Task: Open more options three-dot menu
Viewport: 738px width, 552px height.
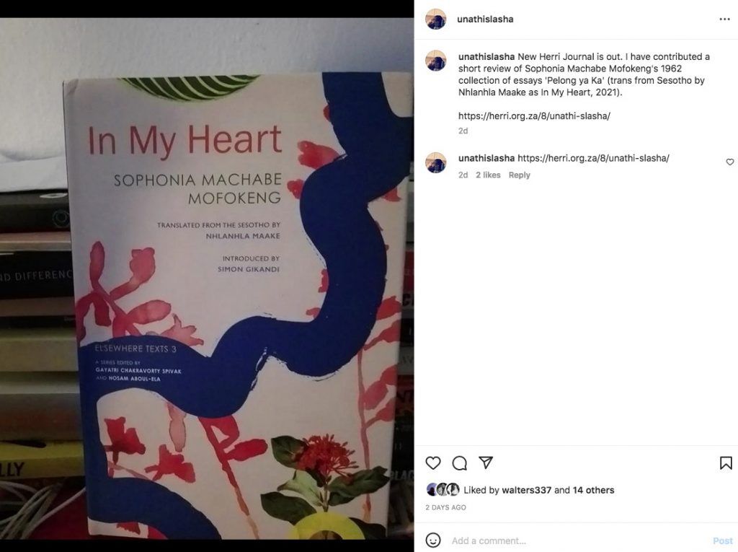Action: click(724, 19)
